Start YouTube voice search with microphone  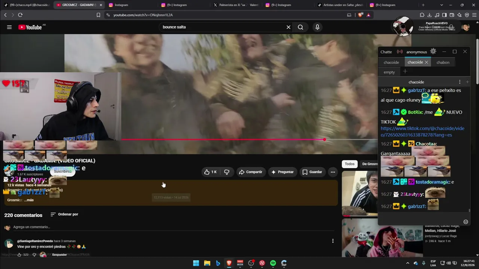pos(317,27)
